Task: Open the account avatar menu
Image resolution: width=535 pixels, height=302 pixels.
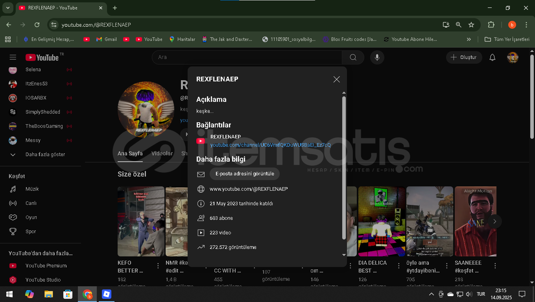Action: click(513, 57)
